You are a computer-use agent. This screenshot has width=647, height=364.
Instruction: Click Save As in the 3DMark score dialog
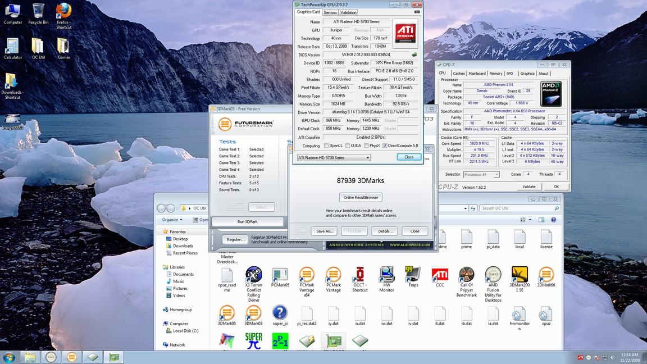(x=325, y=231)
